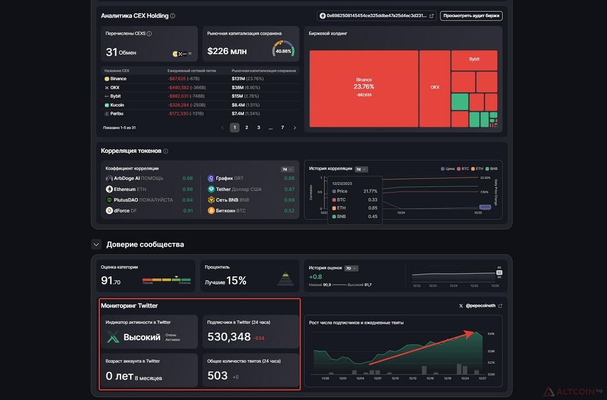This screenshot has height=400, width=607.
Task: Click the OKX block in holdings treemap
Action: tap(435, 89)
